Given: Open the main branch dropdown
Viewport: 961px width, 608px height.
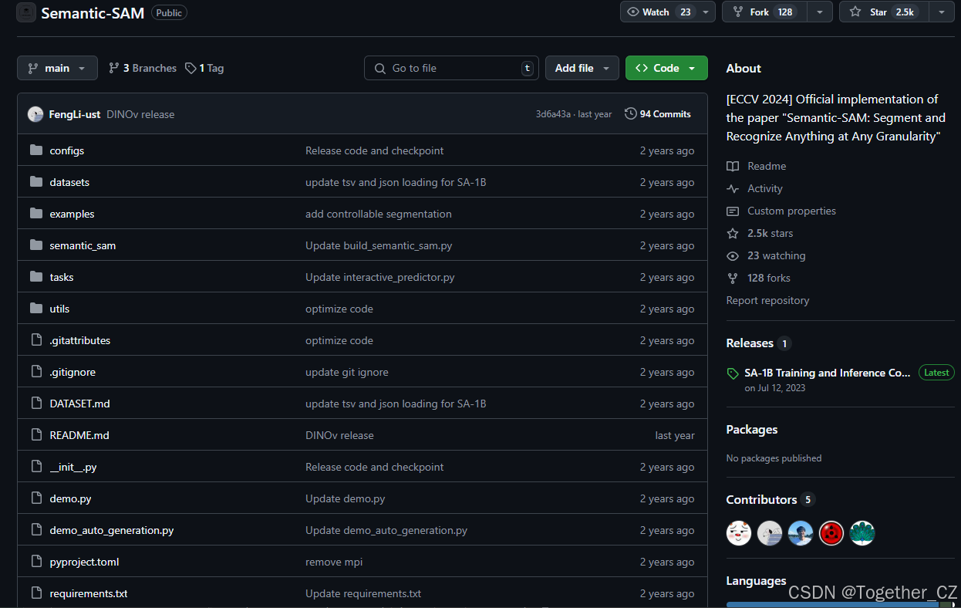Looking at the screenshot, I should pyautogui.click(x=57, y=68).
